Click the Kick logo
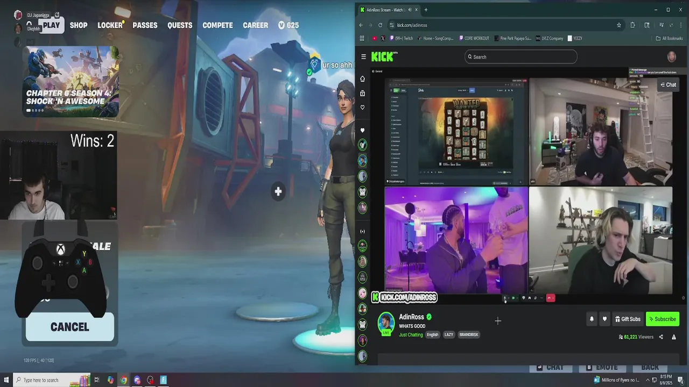 (x=384, y=57)
